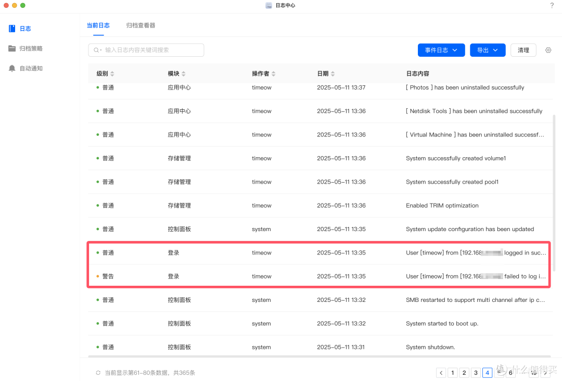Open the 事件日志 dropdown
The height and width of the screenshot is (381, 562).
tap(441, 50)
